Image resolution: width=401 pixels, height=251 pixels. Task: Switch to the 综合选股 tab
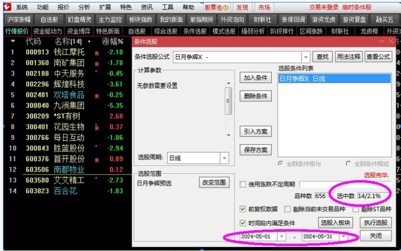click(x=166, y=31)
